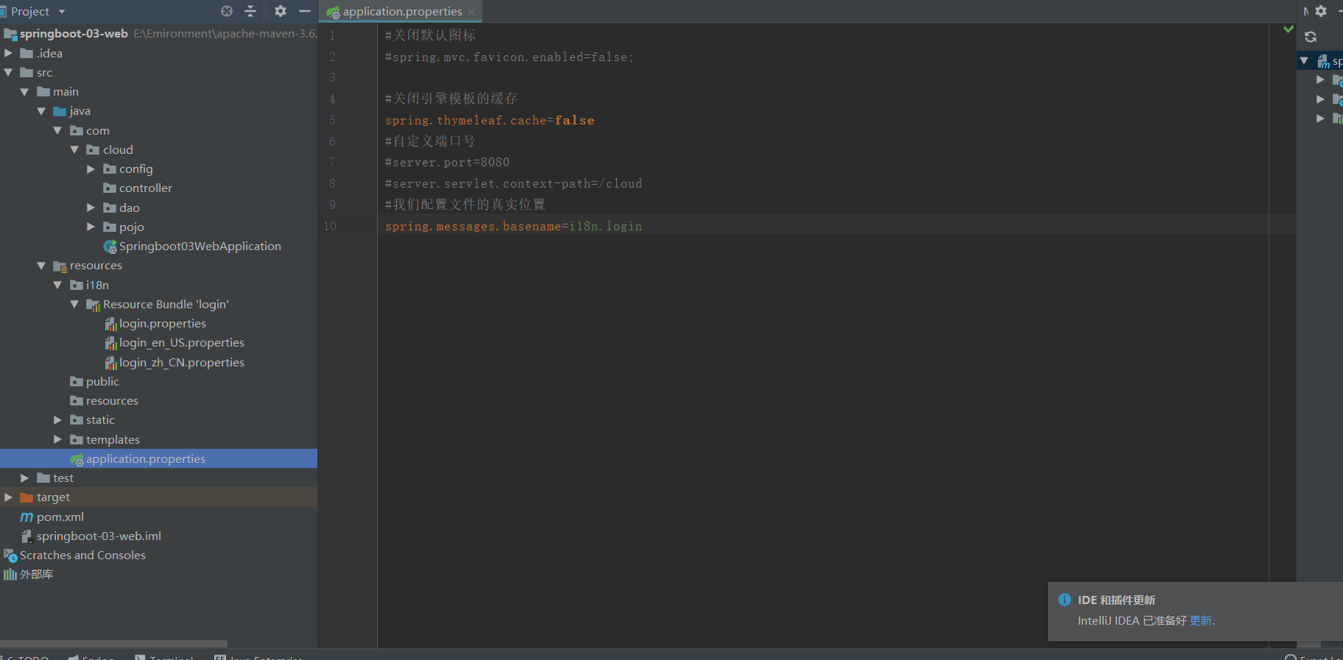Expand the static folder
Image resolution: width=1343 pixels, height=660 pixels.
coord(57,419)
